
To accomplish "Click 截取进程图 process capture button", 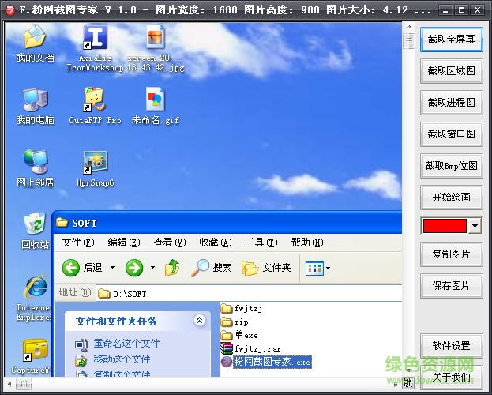I will tap(451, 103).
